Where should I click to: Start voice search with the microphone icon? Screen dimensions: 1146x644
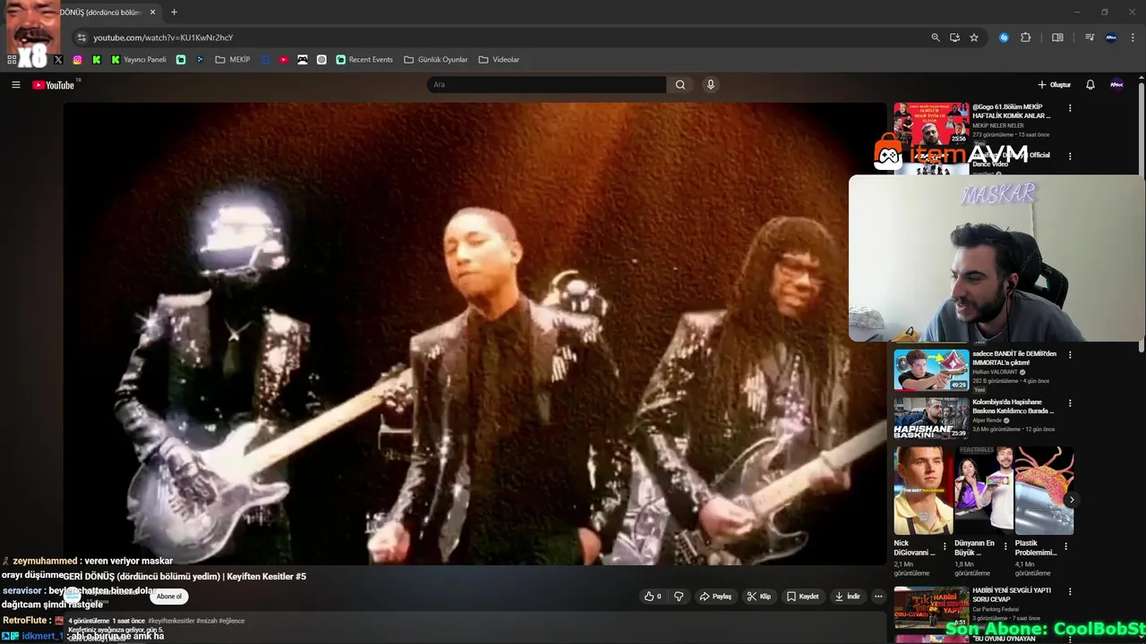point(711,85)
